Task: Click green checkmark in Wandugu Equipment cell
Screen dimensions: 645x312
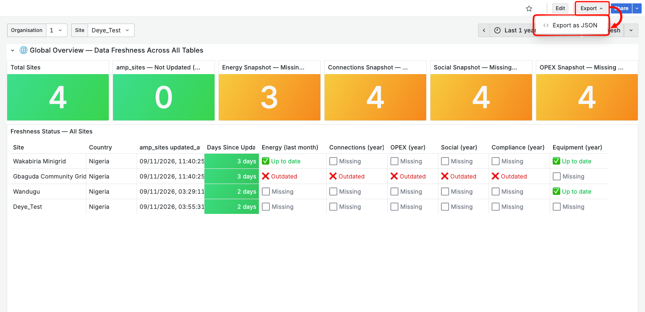Action: (556, 191)
